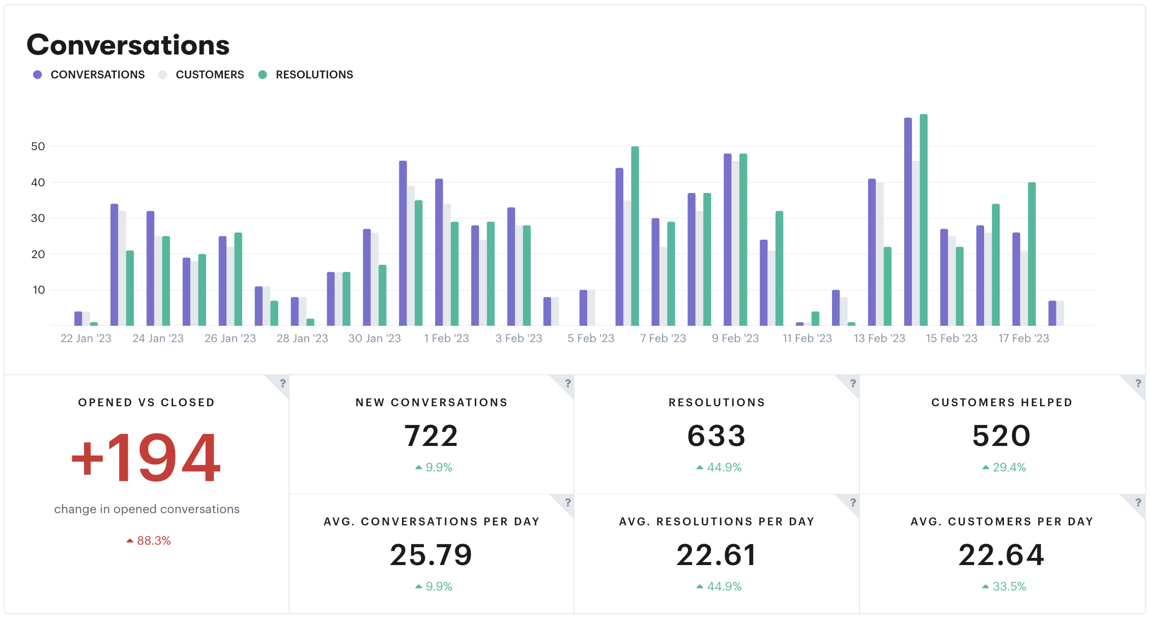Click the green Resolutions legend dot
Screen dimensions: 1150x618
point(263,75)
